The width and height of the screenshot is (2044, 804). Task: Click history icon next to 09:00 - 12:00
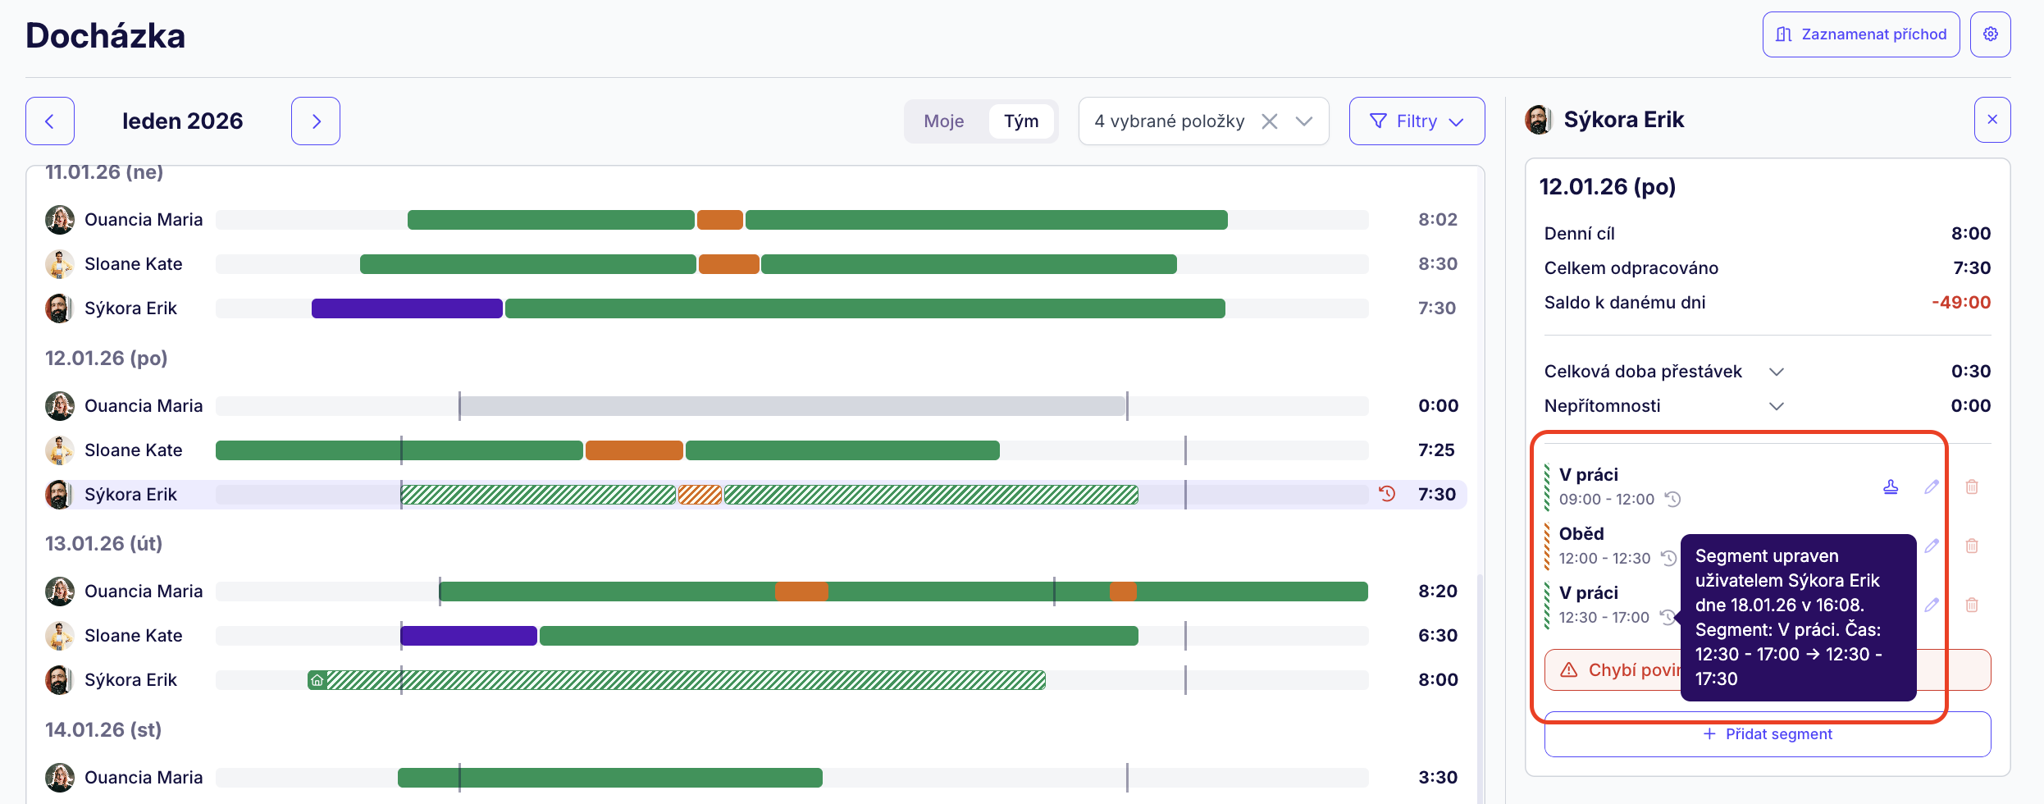point(1672,499)
